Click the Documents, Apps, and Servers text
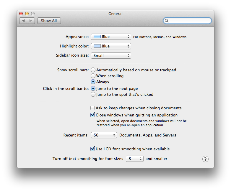 point(148,135)
